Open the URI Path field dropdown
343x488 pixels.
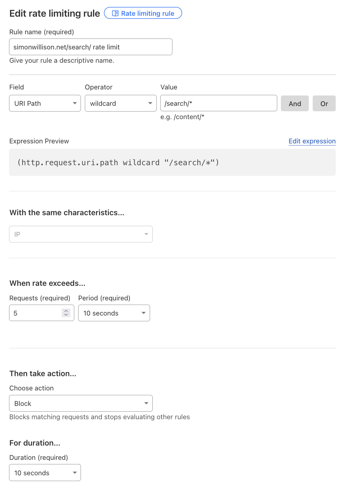[45, 103]
